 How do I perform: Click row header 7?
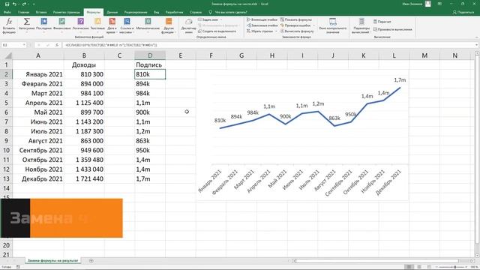point(7,121)
